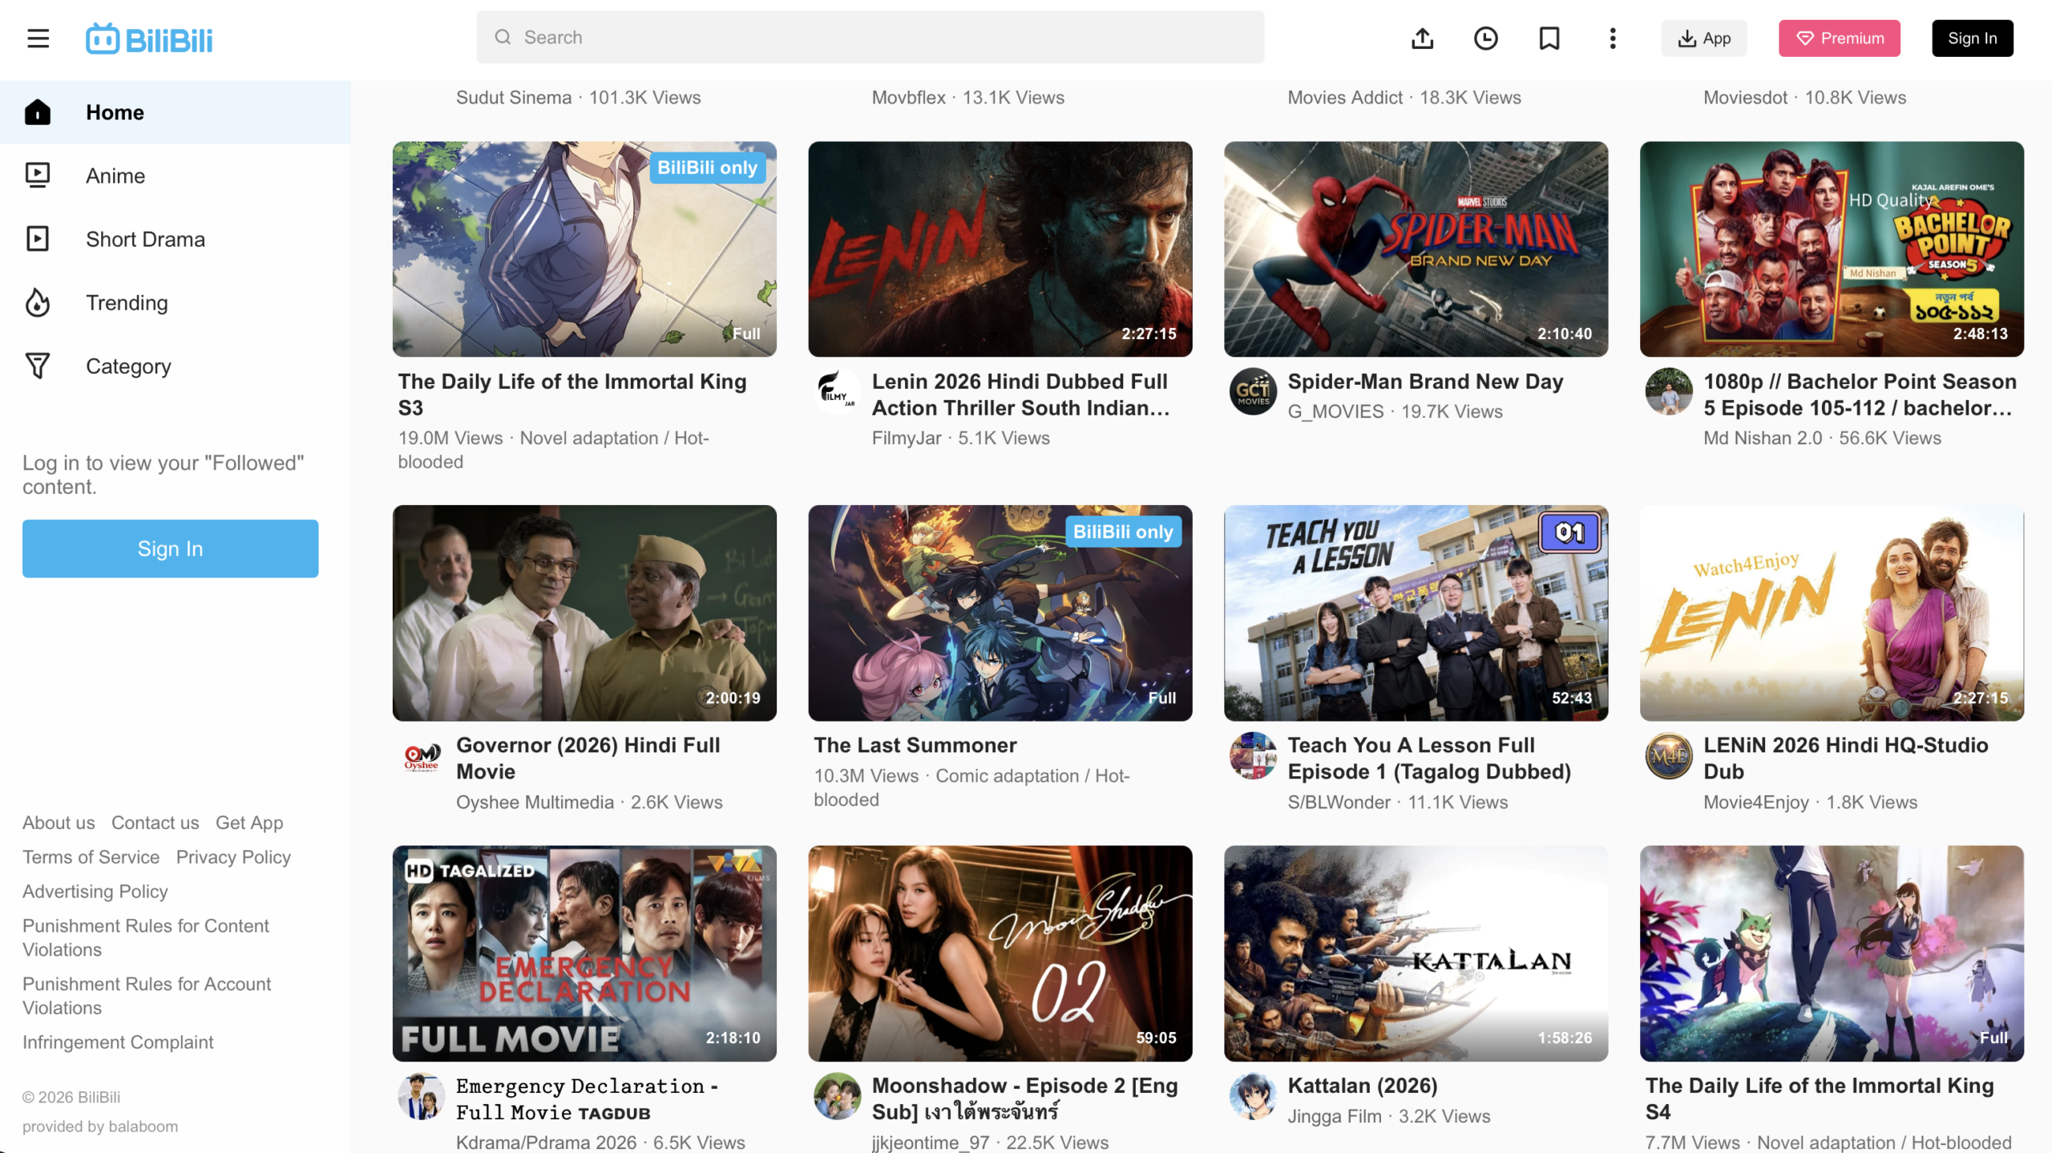Focus the Search input field
Screen dimensions: 2052x1153
click(x=870, y=37)
